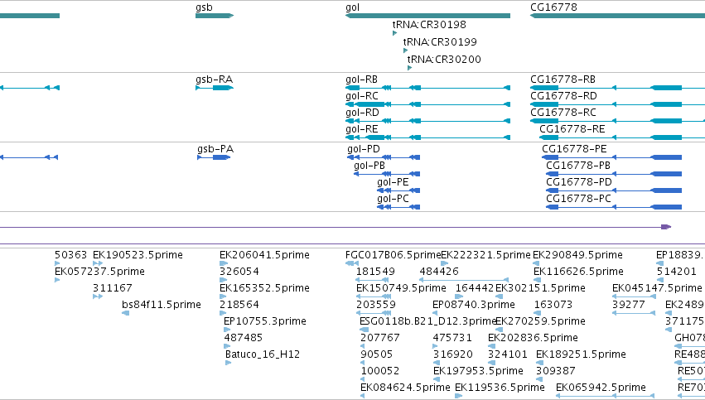Select the tRNA:CR30200 feature label

pyautogui.click(x=444, y=60)
